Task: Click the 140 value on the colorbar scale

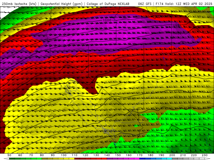Action: [107, 155]
